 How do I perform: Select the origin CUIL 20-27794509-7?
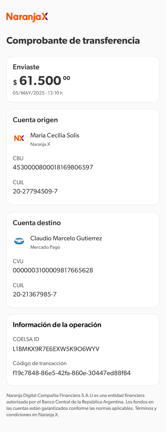(x=35, y=191)
